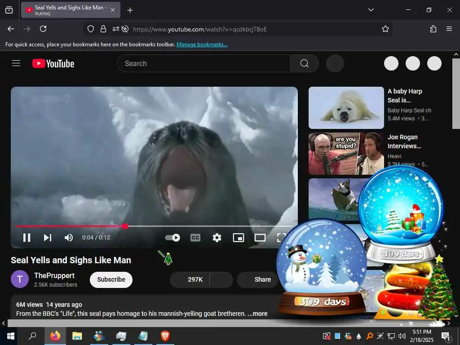The image size is (460, 345).
Task: Click the vertical page scrollbar thumb
Action: [456, 93]
